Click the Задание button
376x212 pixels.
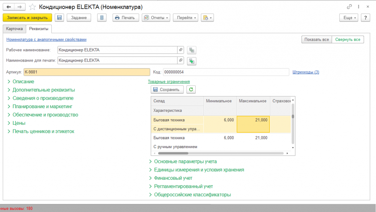pyautogui.click(x=79, y=18)
